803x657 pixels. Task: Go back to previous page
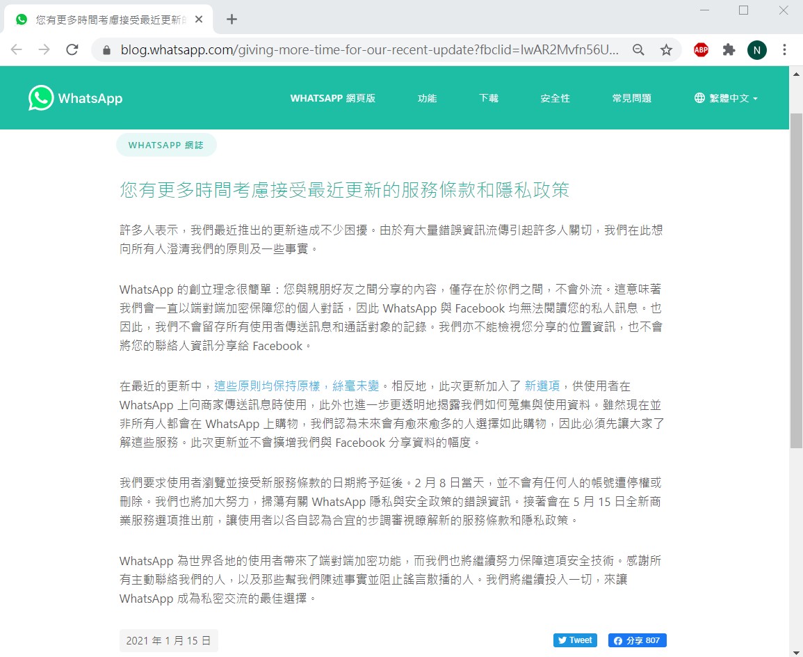click(x=17, y=49)
